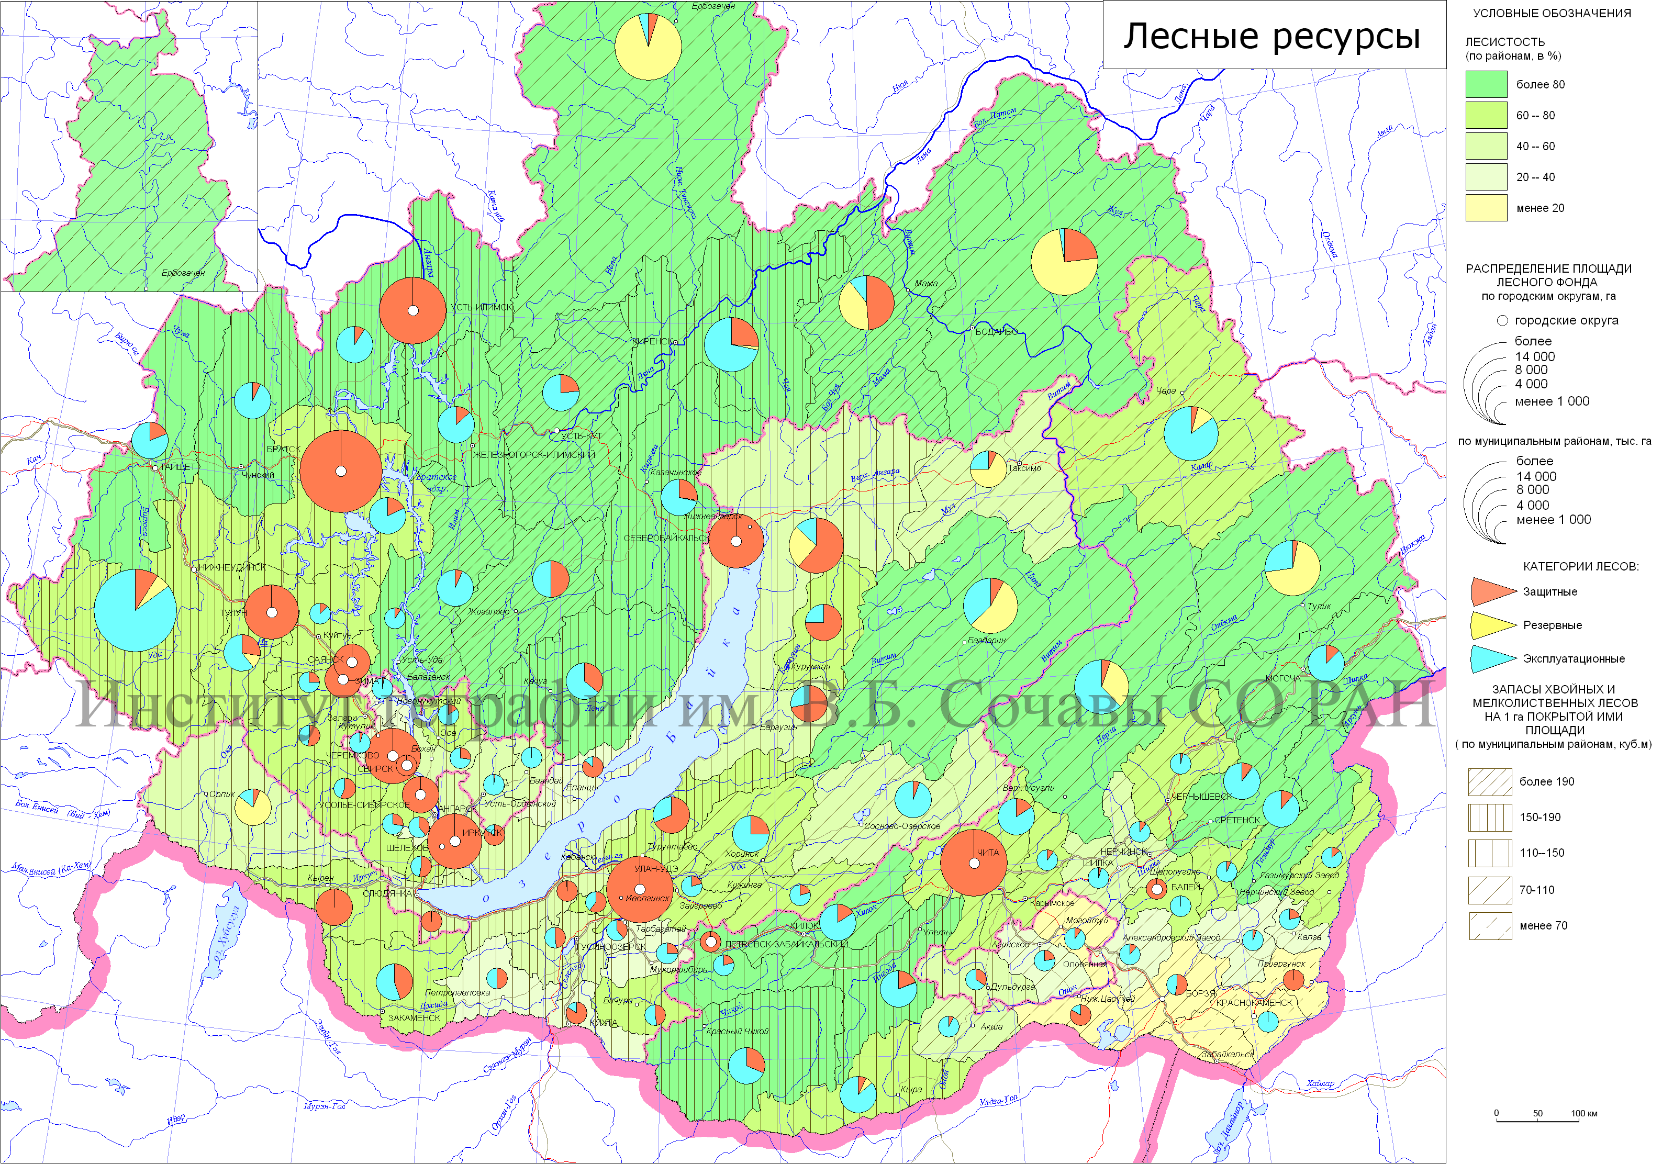The width and height of the screenshot is (1662, 1164).
Task: Click the pie chart left of Мама
Action: [866, 303]
